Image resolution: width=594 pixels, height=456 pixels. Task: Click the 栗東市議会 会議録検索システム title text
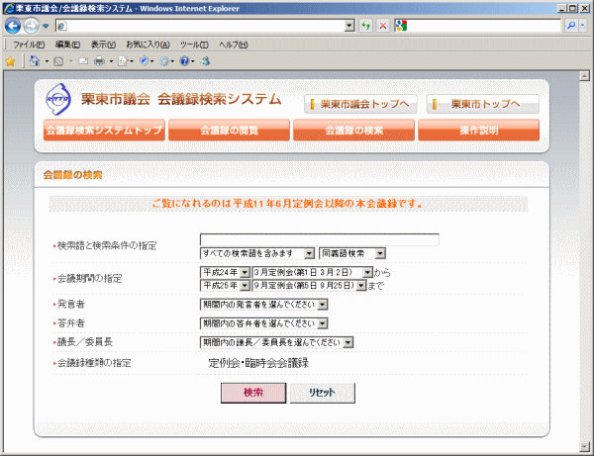point(181,99)
